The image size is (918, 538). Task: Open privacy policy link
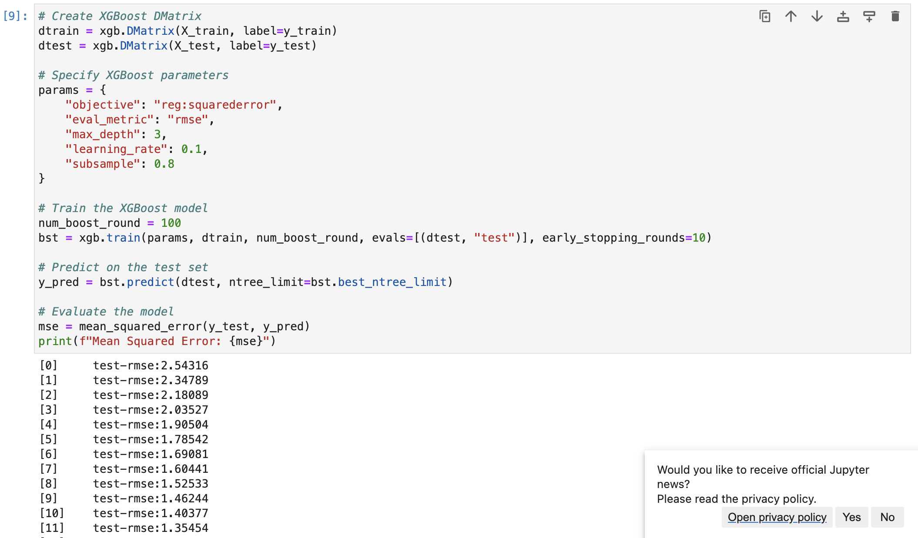[777, 517]
